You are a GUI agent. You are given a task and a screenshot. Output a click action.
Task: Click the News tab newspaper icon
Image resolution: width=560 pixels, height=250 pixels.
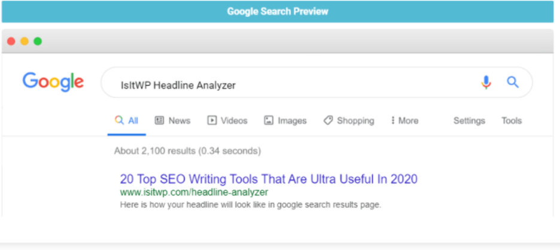click(159, 120)
